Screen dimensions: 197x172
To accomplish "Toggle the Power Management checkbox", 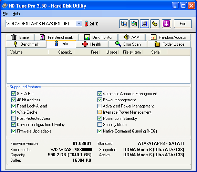I will tap(100, 100).
